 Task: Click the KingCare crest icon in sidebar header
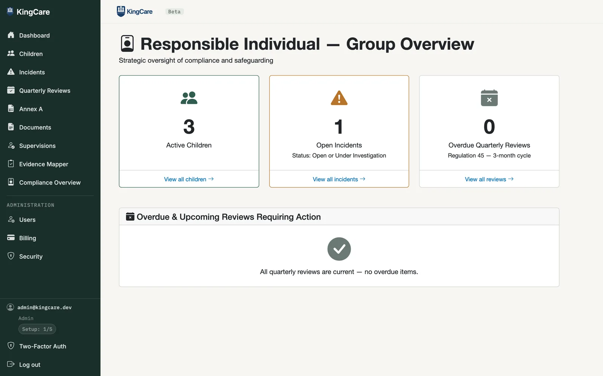(10, 11)
